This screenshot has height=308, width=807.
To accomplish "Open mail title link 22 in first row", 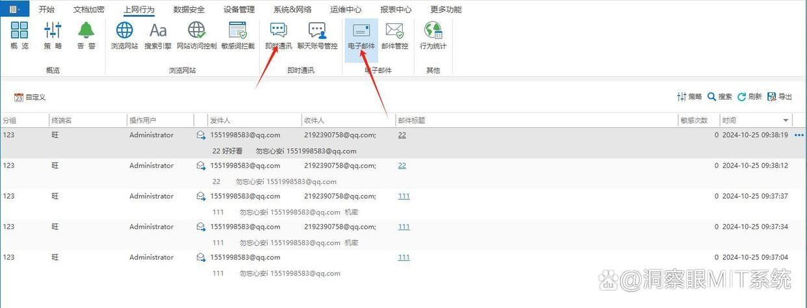I will click(402, 135).
